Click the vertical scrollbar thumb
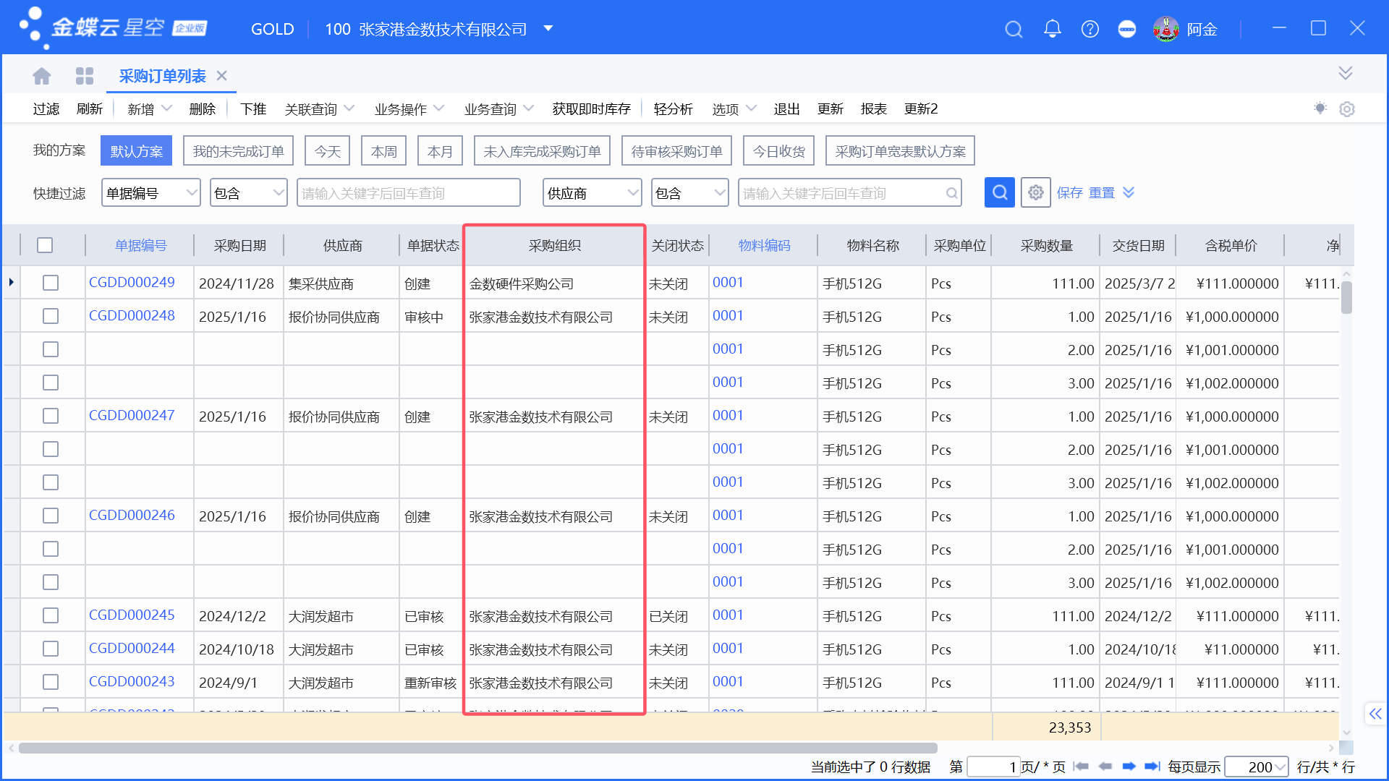The image size is (1389, 781). click(x=1346, y=297)
